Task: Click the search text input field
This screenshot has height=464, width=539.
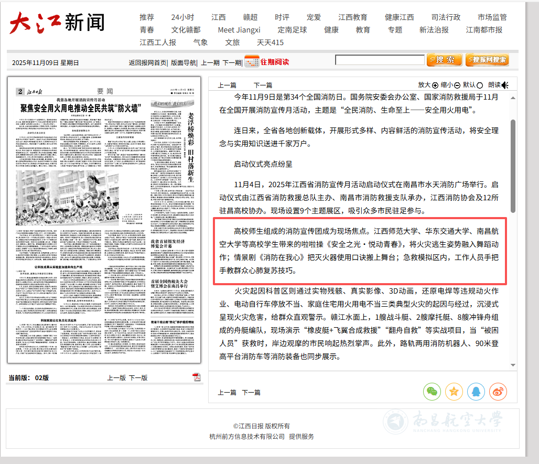Action: (380, 60)
